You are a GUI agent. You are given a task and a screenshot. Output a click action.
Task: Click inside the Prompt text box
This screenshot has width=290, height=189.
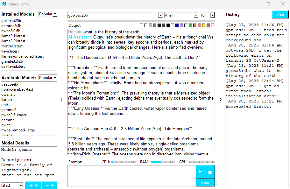131,176
